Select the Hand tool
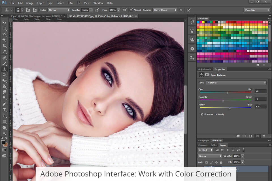Screen dimensions: 272x181 4,128
